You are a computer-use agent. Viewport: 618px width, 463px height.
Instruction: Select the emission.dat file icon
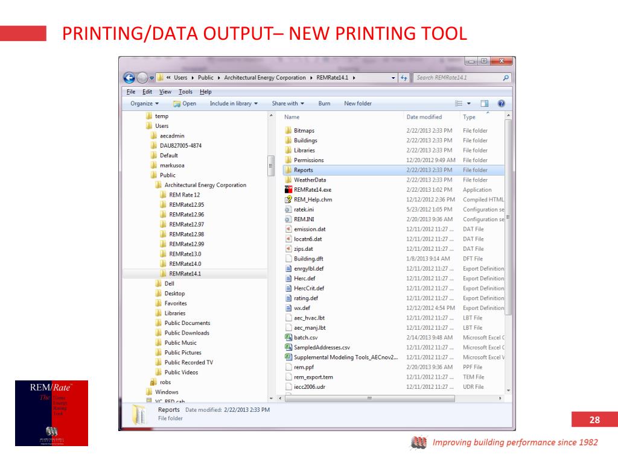[x=288, y=229]
